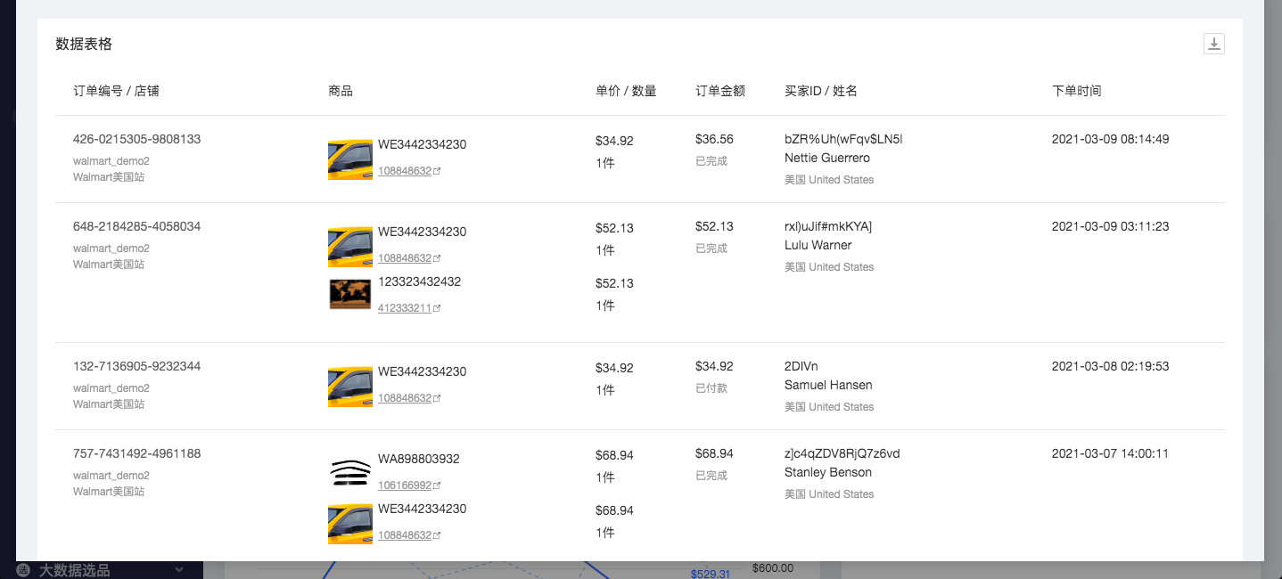The height and width of the screenshot is (579, 1282).
Task: Click external-link icon beside 108848632 in order 132-7136905-9232344
Action: pos(437,399)
